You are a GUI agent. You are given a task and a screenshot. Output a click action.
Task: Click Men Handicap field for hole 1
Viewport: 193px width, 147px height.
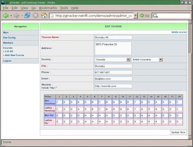click(59, 102)
